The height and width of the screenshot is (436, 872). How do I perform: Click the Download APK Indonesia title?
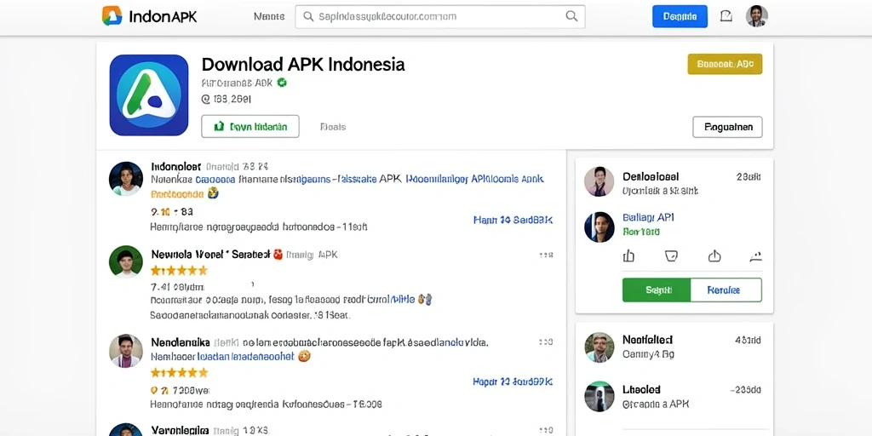click(x=303, y=65)
